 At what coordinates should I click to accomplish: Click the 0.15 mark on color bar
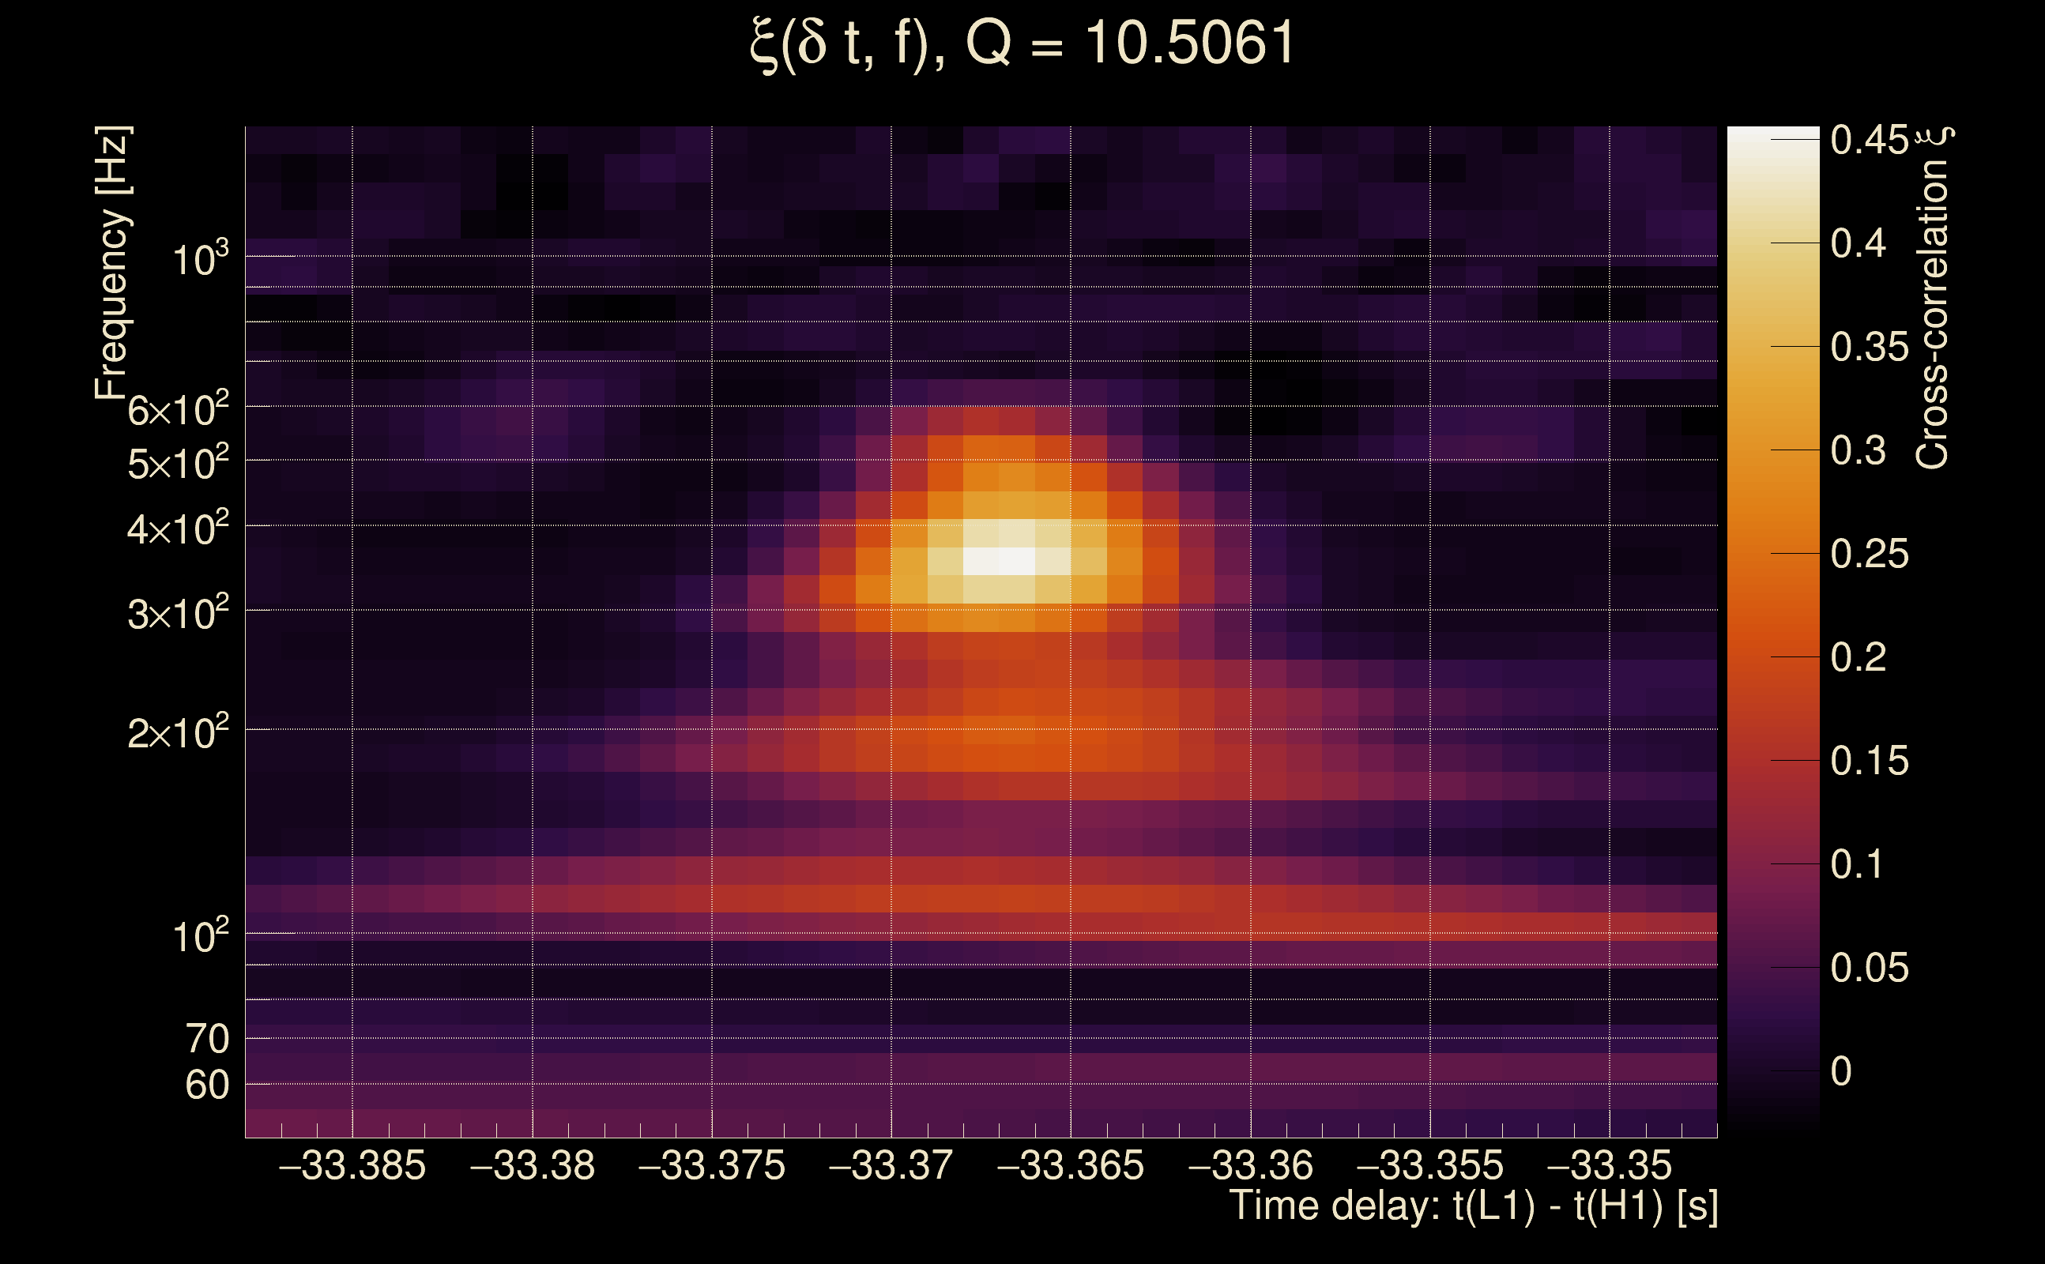coord(1870,762)
